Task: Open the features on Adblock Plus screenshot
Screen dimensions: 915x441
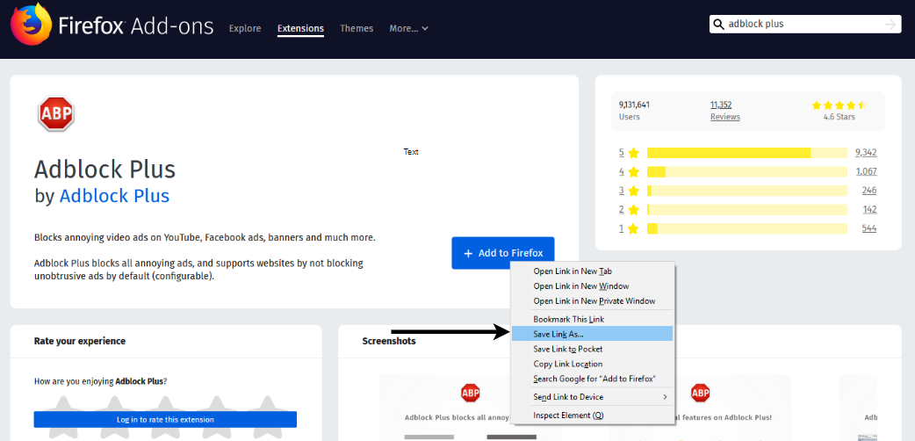Action: click(x=700, y=408)
